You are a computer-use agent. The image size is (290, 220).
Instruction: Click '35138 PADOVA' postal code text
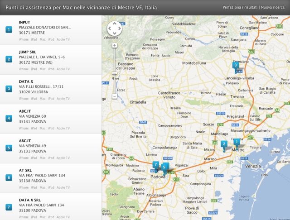tap(32, 181)
